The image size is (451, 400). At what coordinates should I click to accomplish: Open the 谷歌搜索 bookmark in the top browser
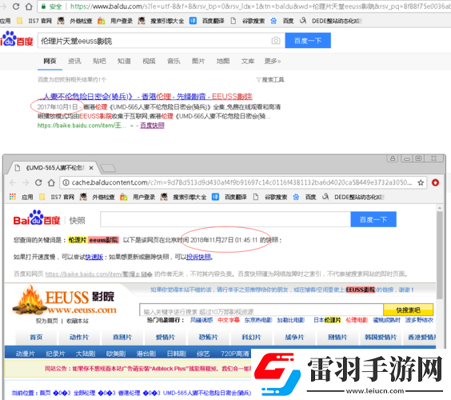coord(247,21)
